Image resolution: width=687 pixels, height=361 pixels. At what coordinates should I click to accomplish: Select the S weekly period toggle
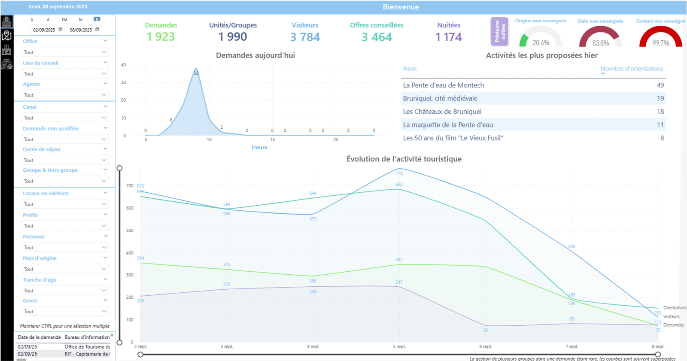pos(97,19)
